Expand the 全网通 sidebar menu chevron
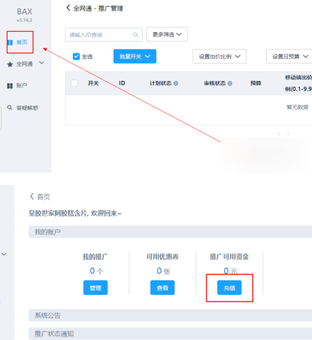 pyautogui.click(x=41, y=63)
